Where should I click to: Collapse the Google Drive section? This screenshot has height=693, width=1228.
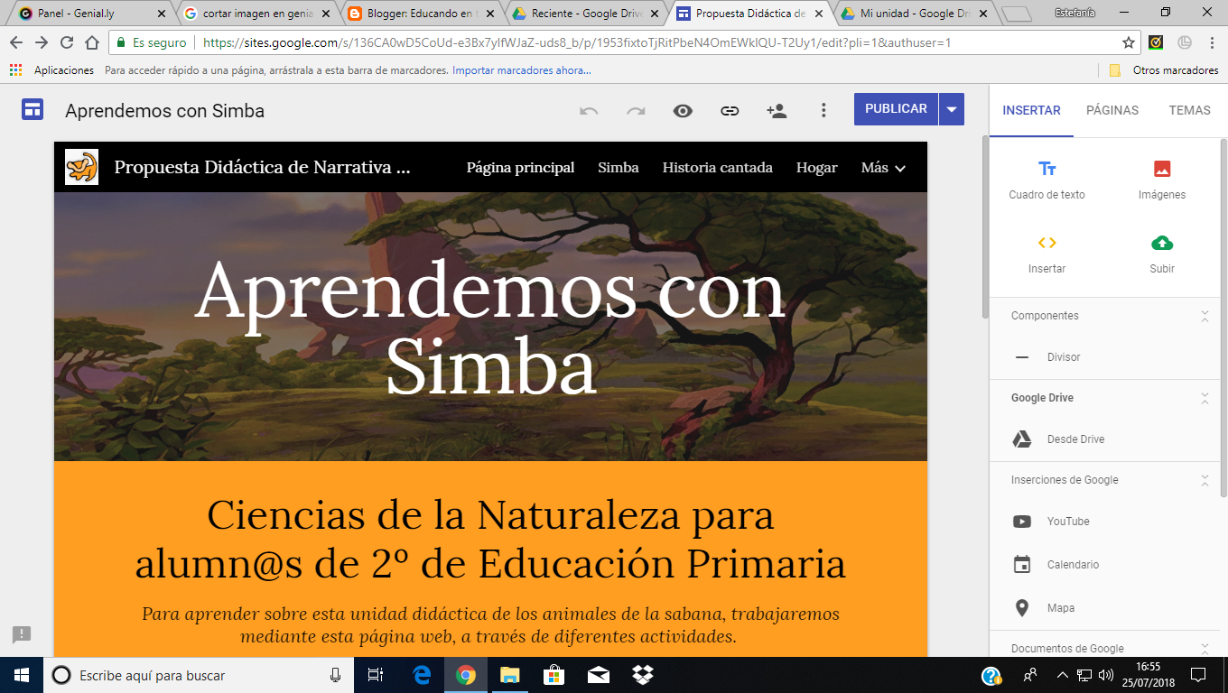1204,398
